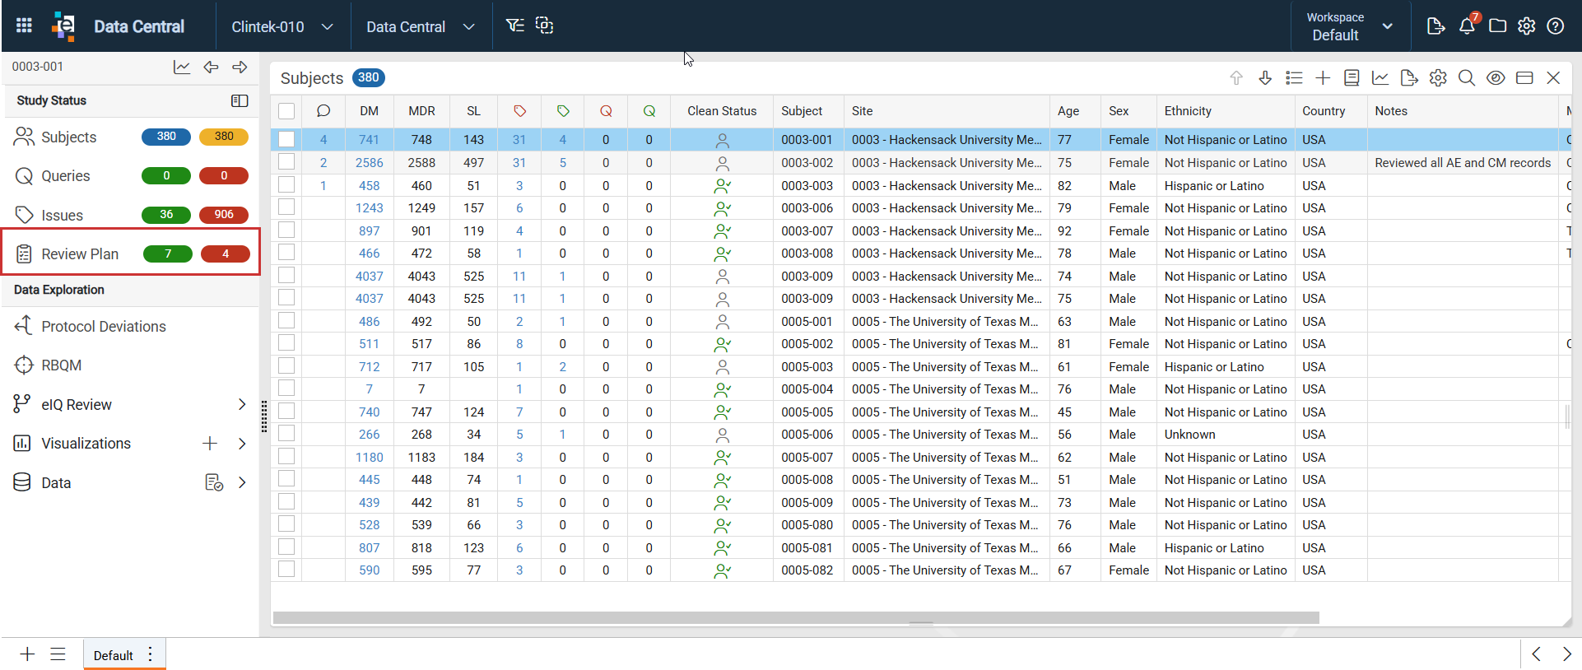The height and width of the screenshot is (670, 1582).
Task: Check the box for subject 0005-001
Action: click(286, 320)
